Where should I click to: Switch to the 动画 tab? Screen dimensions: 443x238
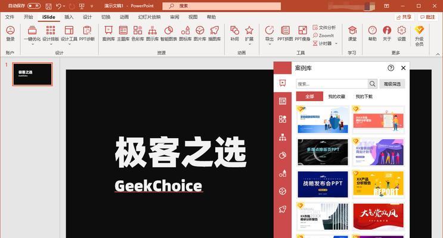pos(124,17)
